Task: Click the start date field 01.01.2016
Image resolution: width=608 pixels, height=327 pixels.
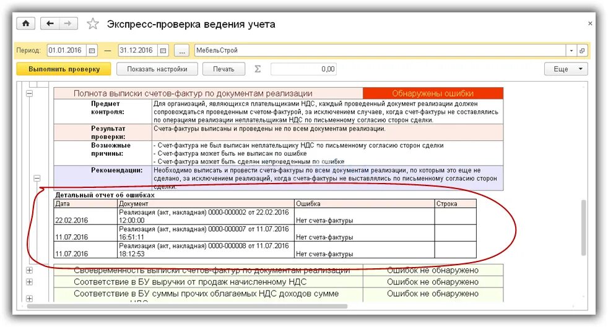Action: 67,50
